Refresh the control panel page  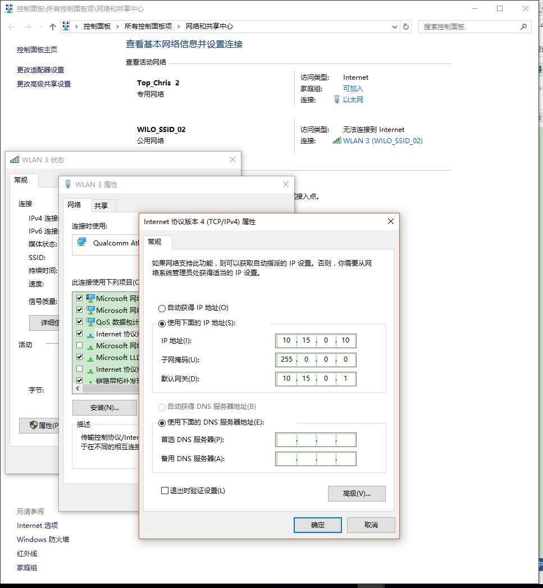(406, 26)
